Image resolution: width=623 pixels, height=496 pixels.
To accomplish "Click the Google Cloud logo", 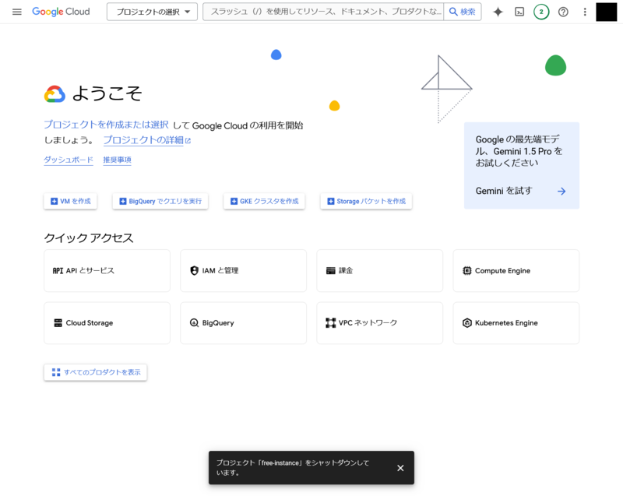I will (x=61, y=12).
